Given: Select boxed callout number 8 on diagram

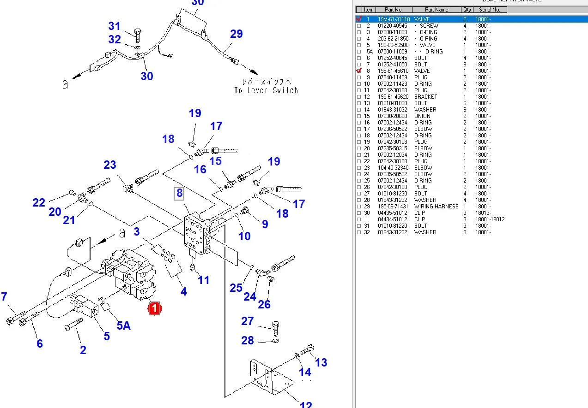Looking at the screenshot, I should 179,193.
